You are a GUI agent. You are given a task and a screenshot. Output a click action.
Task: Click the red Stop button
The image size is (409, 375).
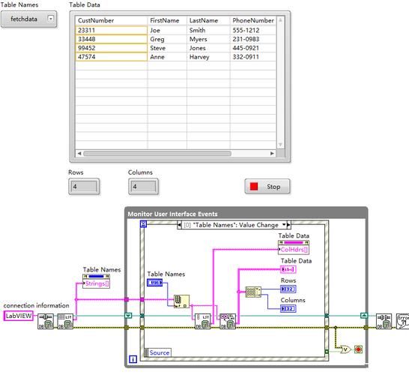pyautogui.click(x=267, y=187)
